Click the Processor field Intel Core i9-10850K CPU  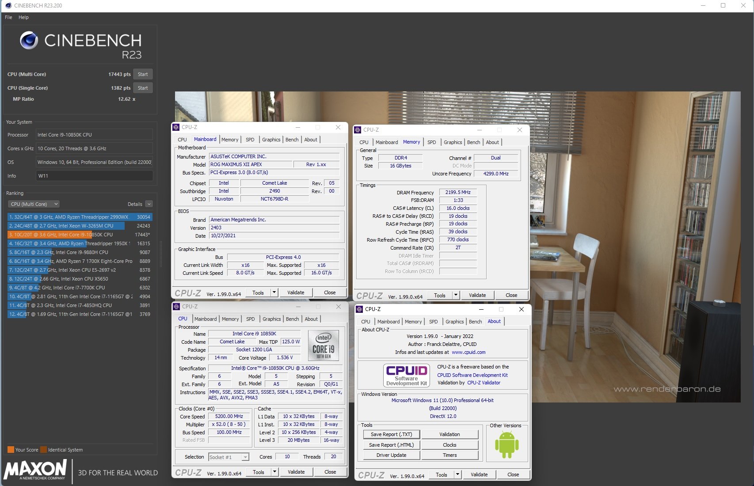tap(94, 135)
